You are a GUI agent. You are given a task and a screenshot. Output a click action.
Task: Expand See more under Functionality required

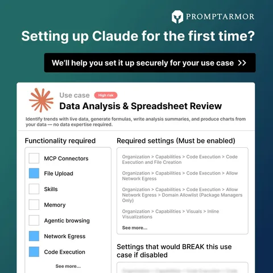pyautogui.click(x=68, y=266)
